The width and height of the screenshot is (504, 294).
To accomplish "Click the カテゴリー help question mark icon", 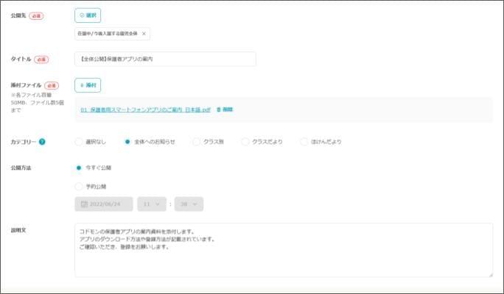I will click(42, 142).
